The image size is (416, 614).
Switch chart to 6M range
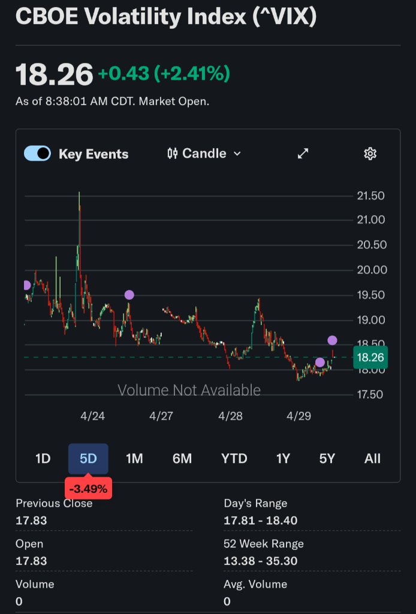[x=182, y=459]
